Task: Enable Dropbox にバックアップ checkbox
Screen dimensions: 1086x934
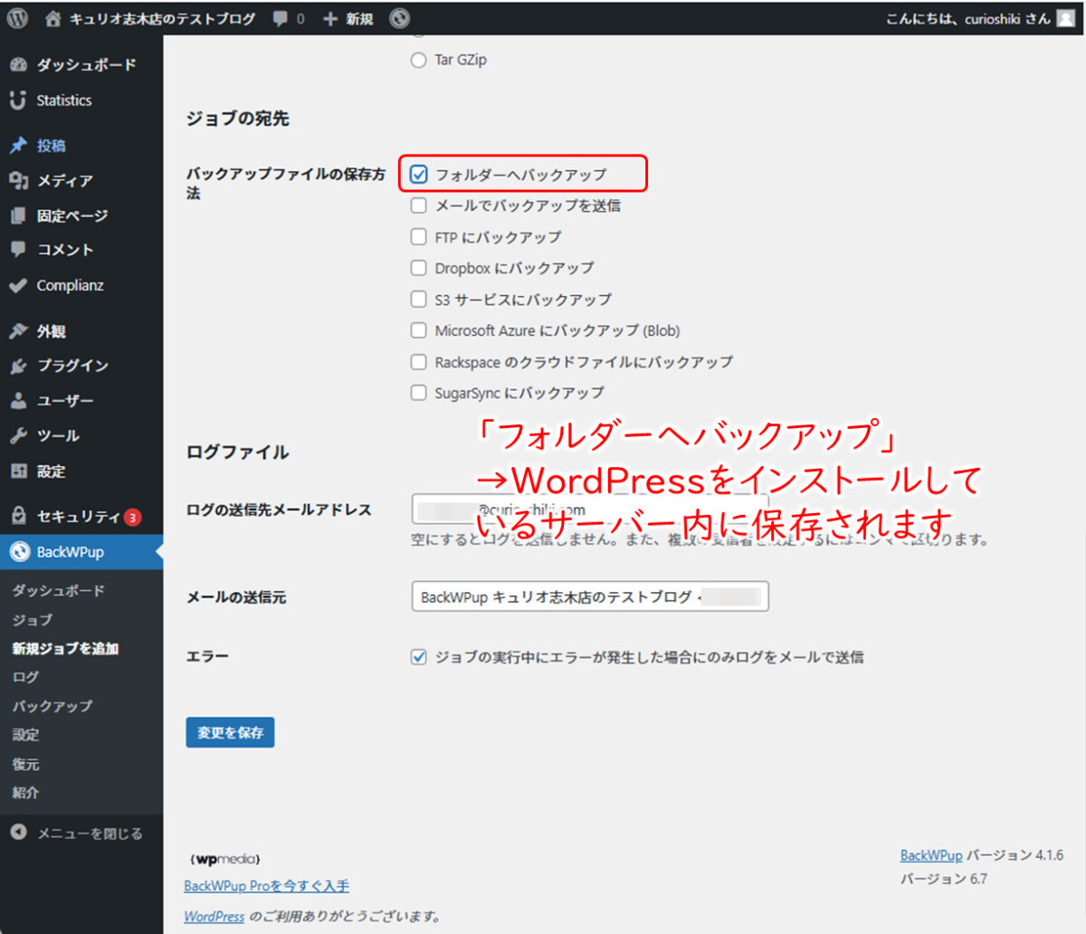Action: (x=418, y=268)
